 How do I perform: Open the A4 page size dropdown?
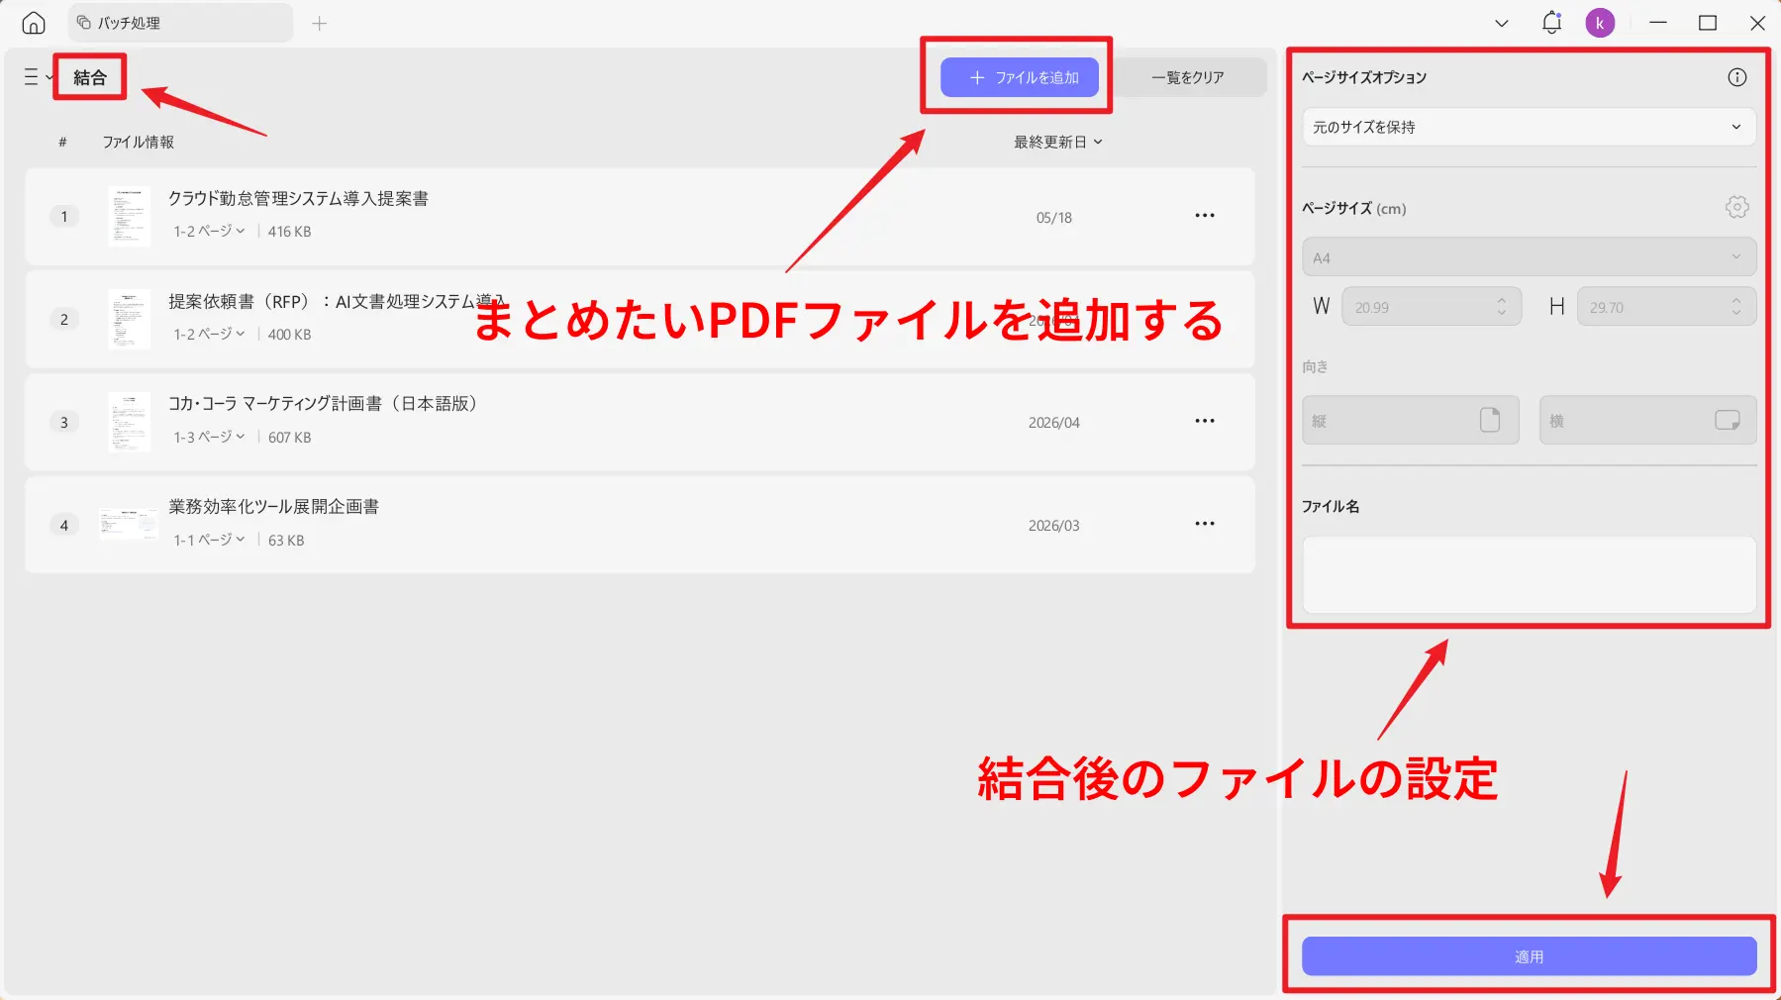1529,257
